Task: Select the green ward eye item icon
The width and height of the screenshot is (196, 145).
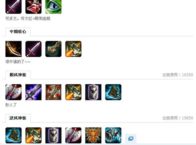Action: coord(53,7)
